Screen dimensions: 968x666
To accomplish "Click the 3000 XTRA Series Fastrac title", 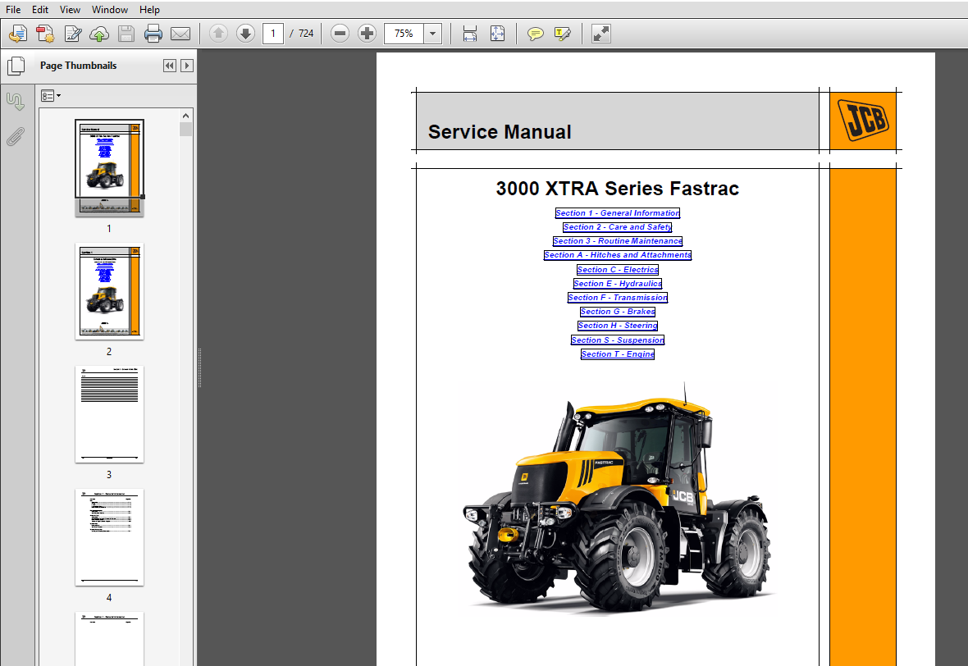I will pos(618,189).
